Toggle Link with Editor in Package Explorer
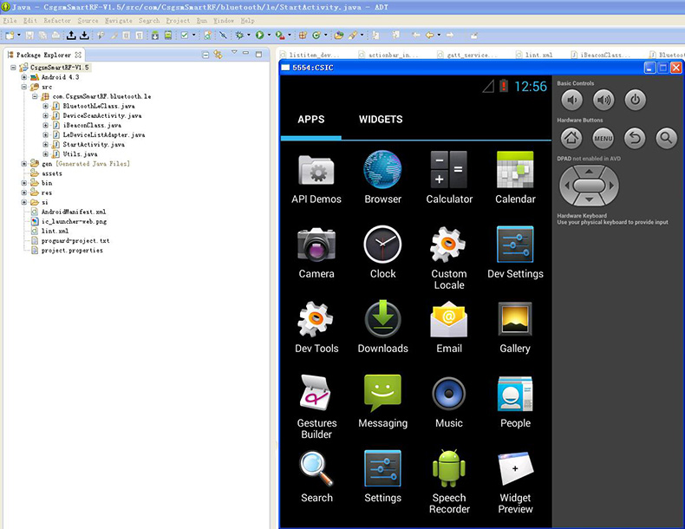Viewport: 685px width, 529px height. 218,55
